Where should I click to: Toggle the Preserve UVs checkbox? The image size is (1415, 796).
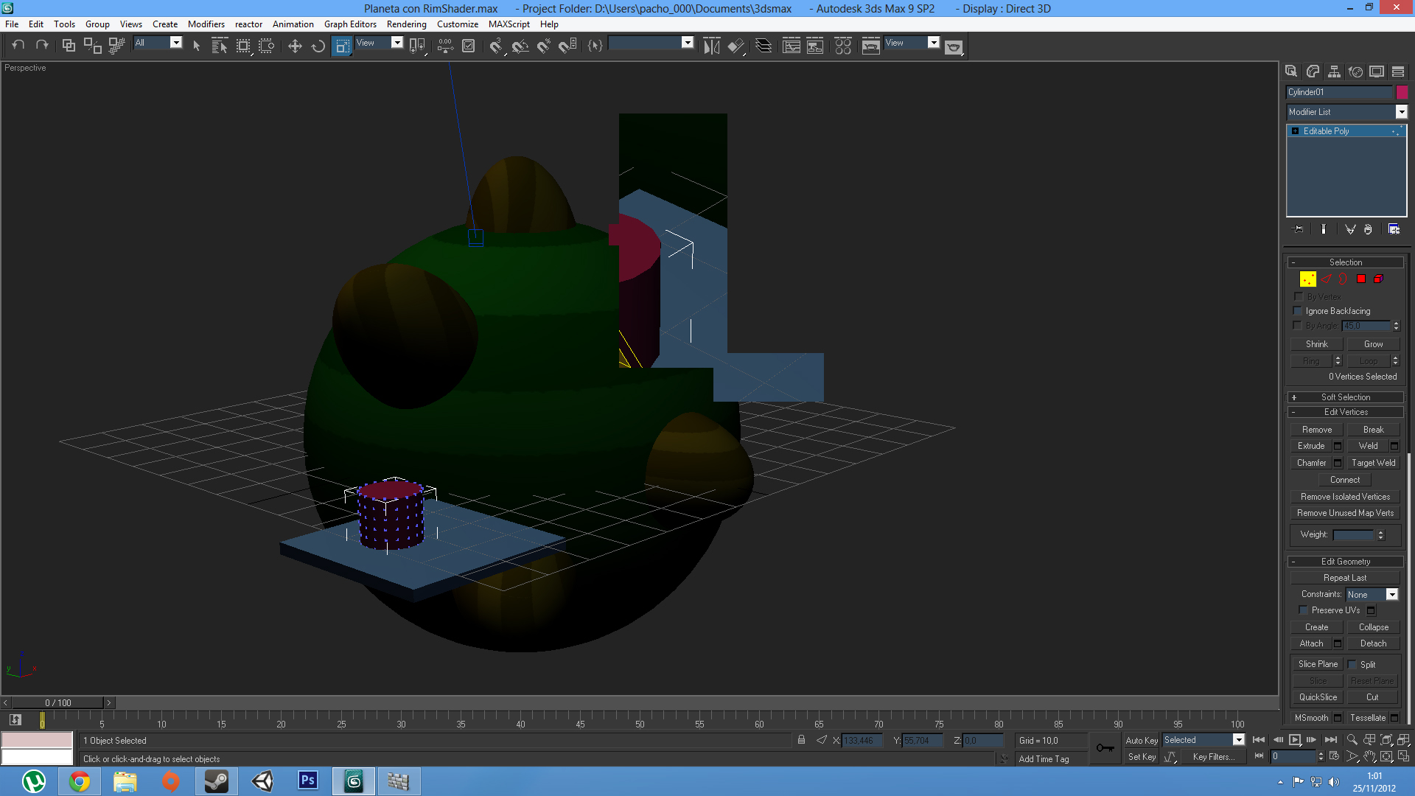click(x=1303, y=610)
